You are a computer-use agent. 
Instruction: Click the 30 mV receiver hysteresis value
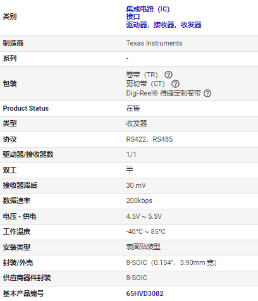coord(136,185)
